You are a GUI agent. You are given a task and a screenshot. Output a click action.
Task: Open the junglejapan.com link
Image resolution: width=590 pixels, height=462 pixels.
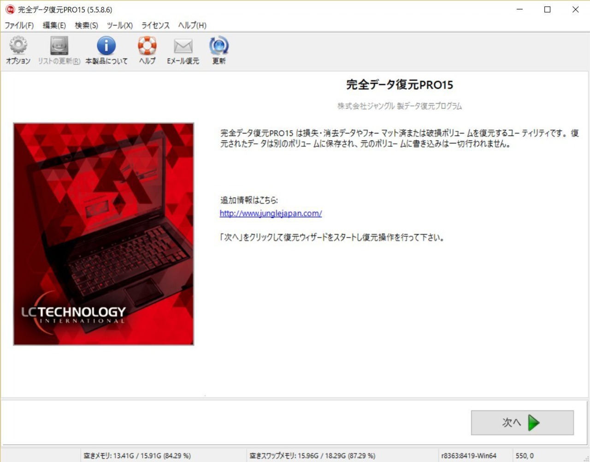(271, 213)
